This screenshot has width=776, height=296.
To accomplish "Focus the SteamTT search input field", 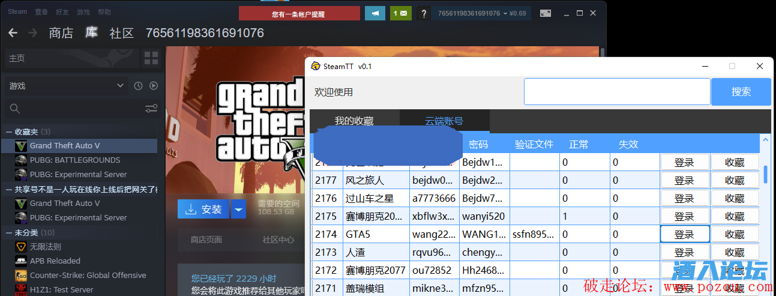I will [617, 92].
